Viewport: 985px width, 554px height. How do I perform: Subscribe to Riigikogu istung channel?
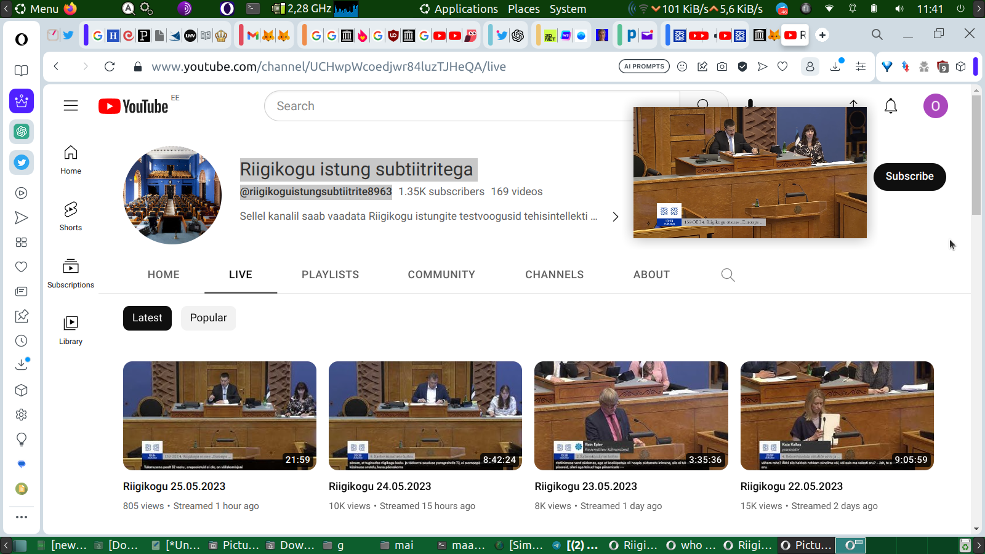click(x=909, y=177)
